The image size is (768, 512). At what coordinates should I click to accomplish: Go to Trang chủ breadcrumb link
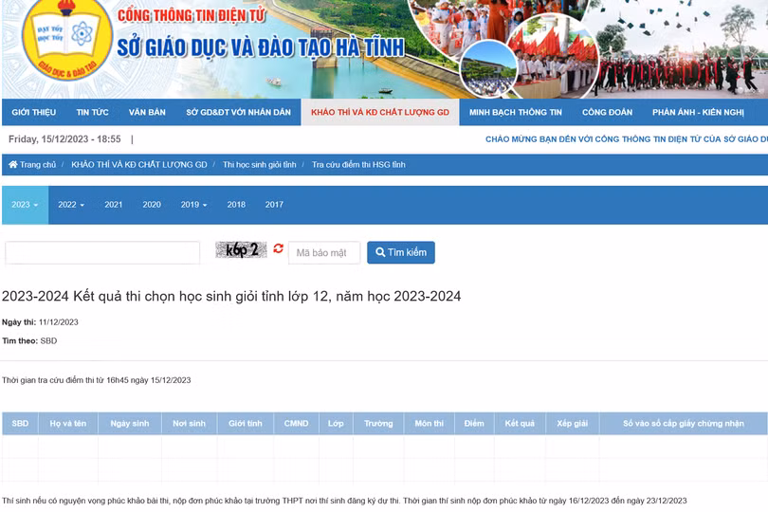pos(38,165)
